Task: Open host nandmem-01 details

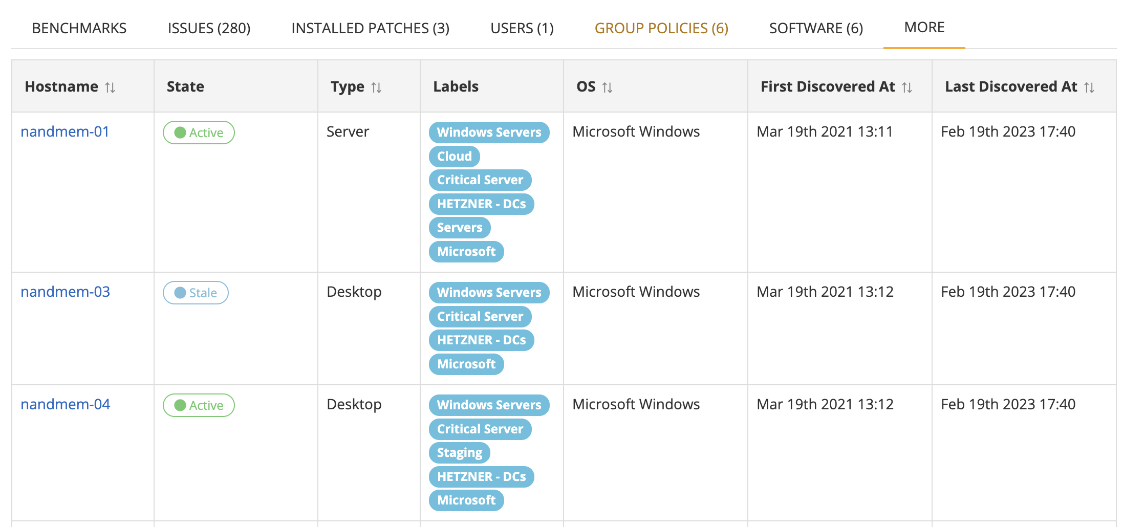Action: pos(65,131)
